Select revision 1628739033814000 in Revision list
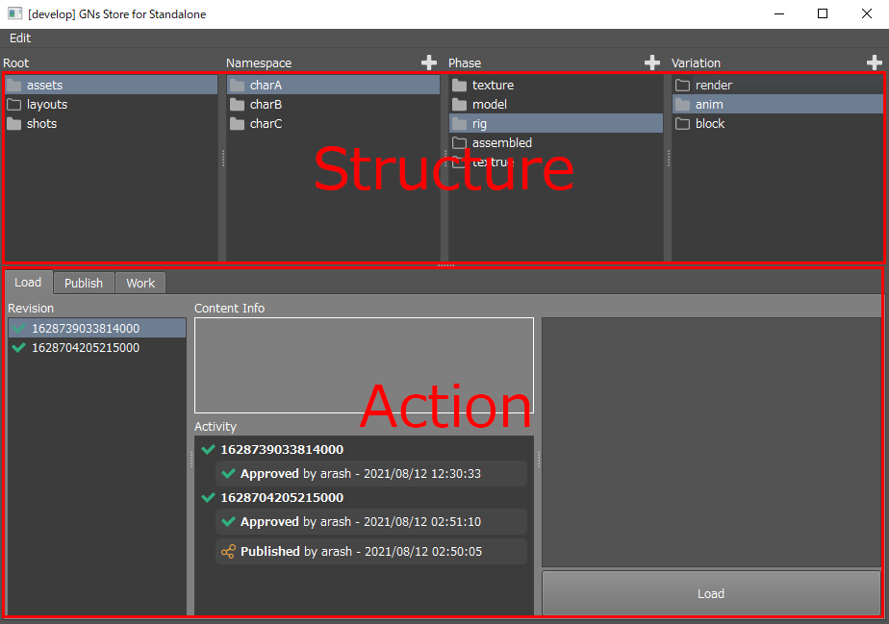889x624 pixels. [85, 329]
